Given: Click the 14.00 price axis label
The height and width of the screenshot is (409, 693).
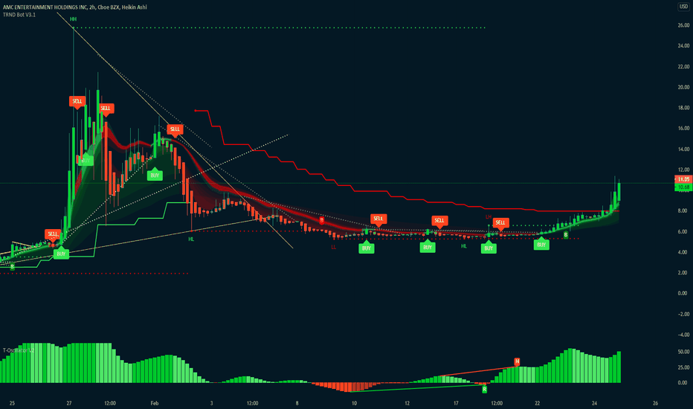Looking at the screenshot, I should [683, 149].
